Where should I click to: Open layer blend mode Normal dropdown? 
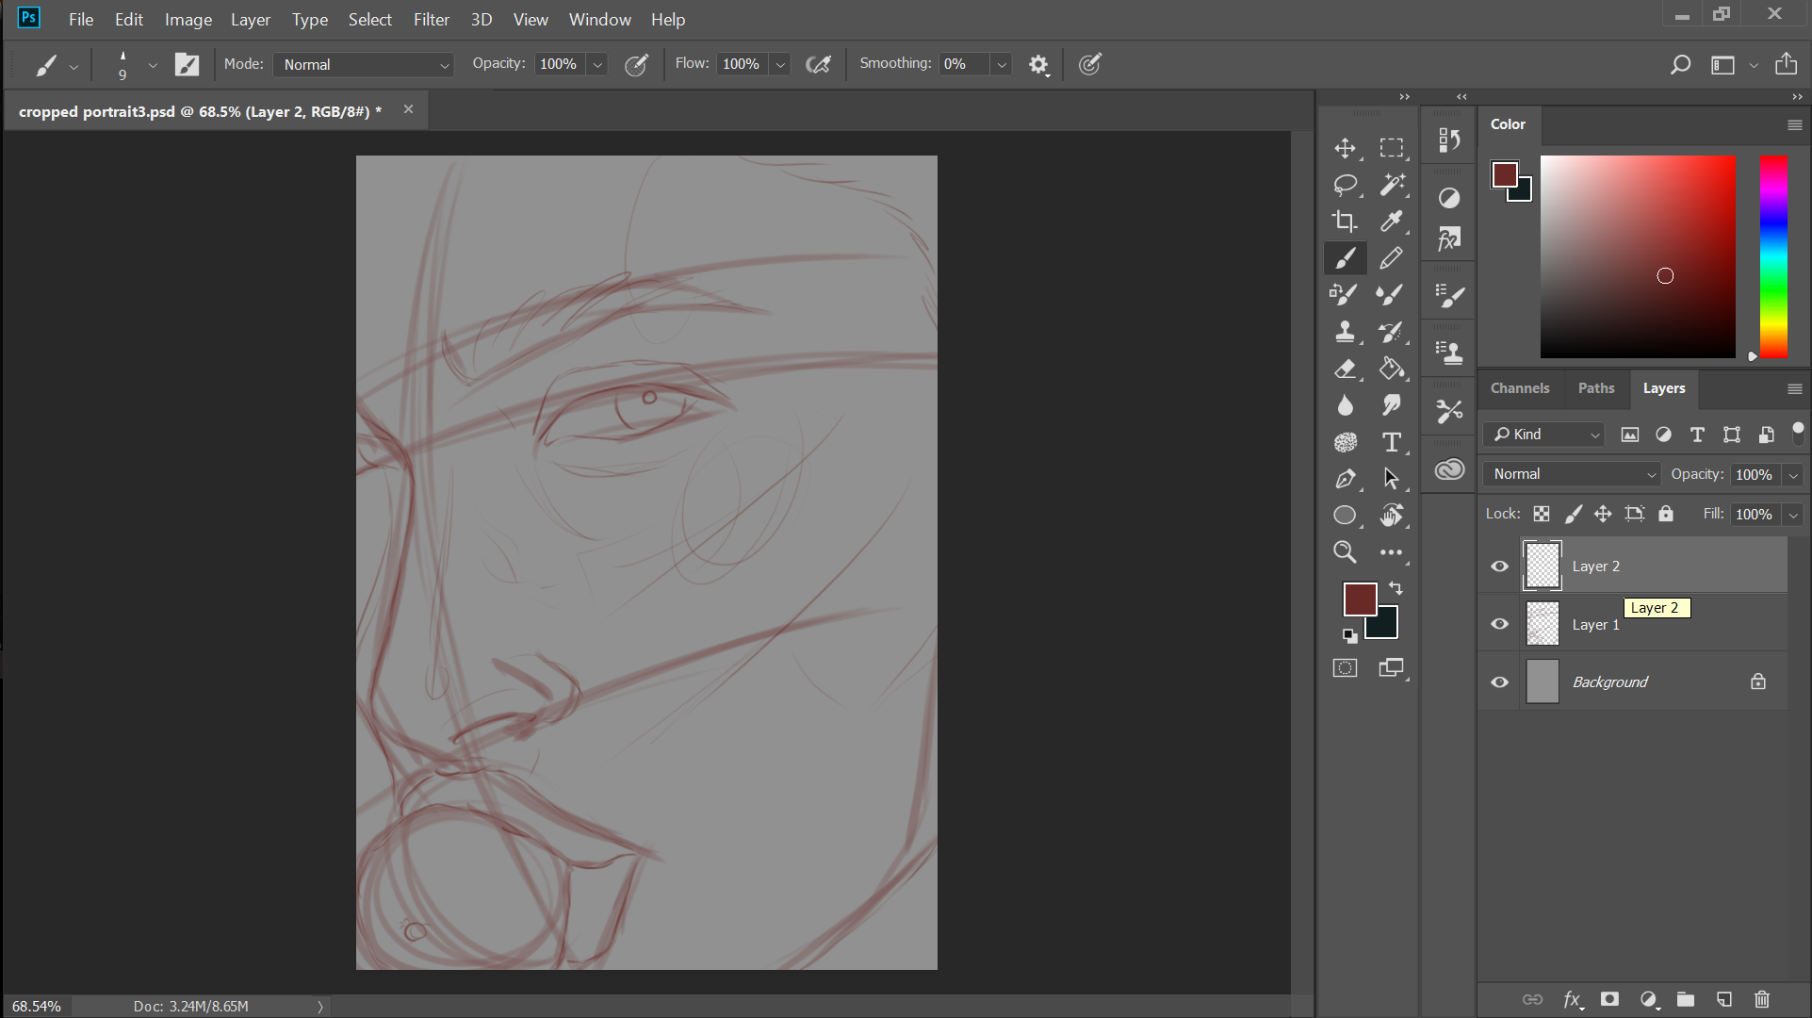(x=1572, y=474)
